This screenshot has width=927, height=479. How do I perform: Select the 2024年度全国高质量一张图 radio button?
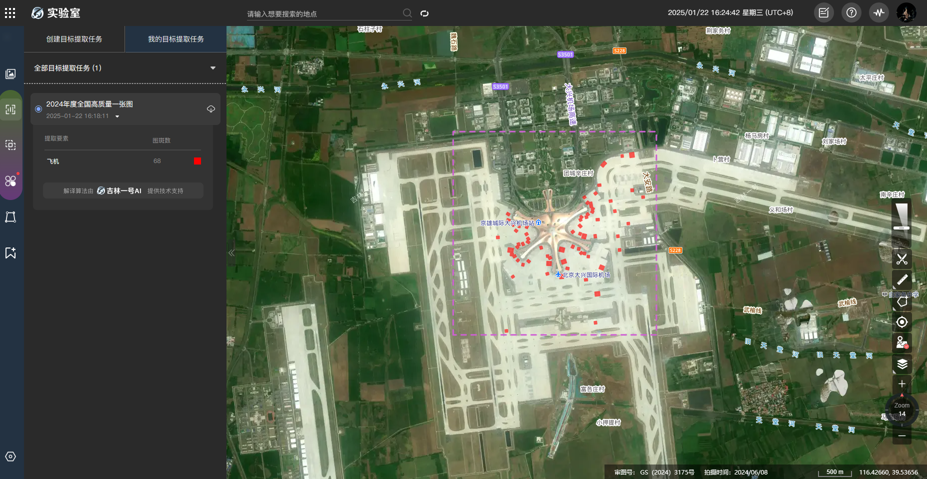coord(38,109)
